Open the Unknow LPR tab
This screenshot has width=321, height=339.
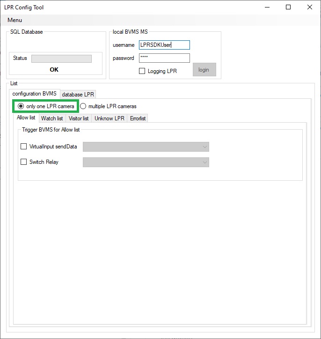pos(109,118)
